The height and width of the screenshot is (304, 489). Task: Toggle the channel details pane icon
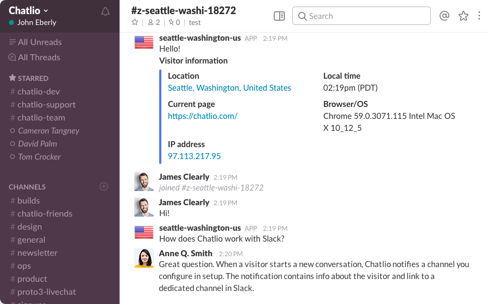[279, 16]
